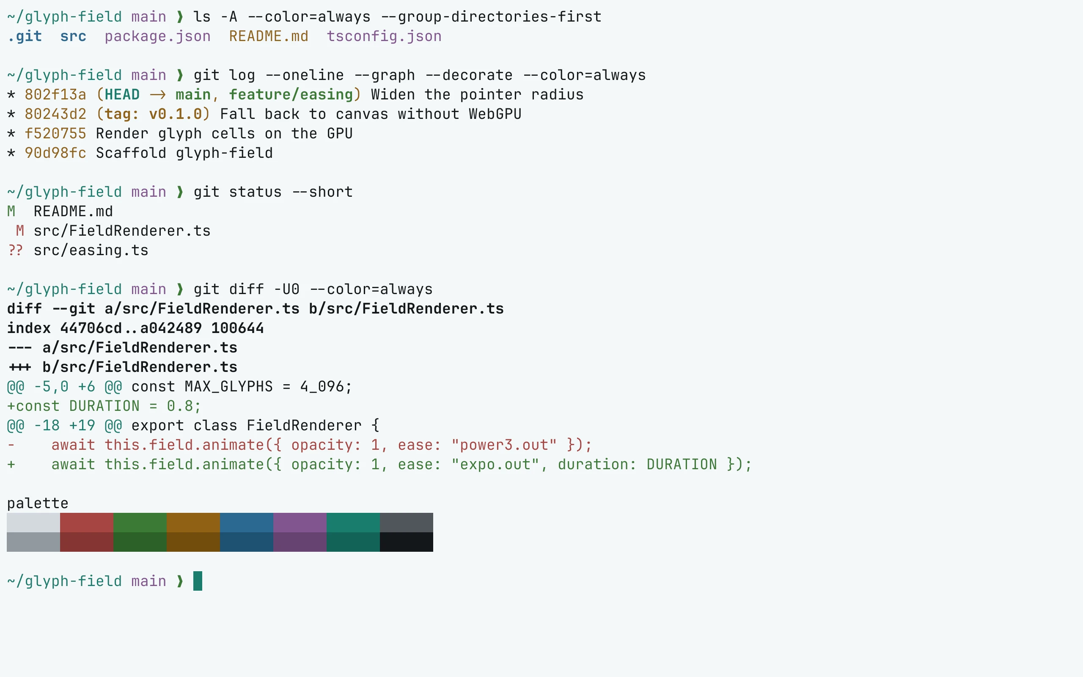
Task: Click the '@@ -18 +19 @@' hunk header
Action: pos(64,425)
